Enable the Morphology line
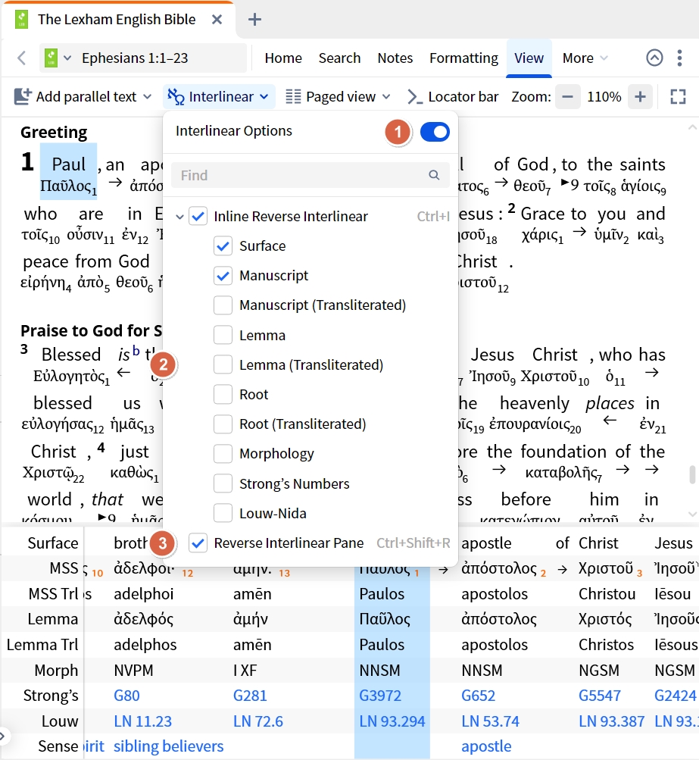Viewport: 699px width, 760px height. click(x=223, y=454)
